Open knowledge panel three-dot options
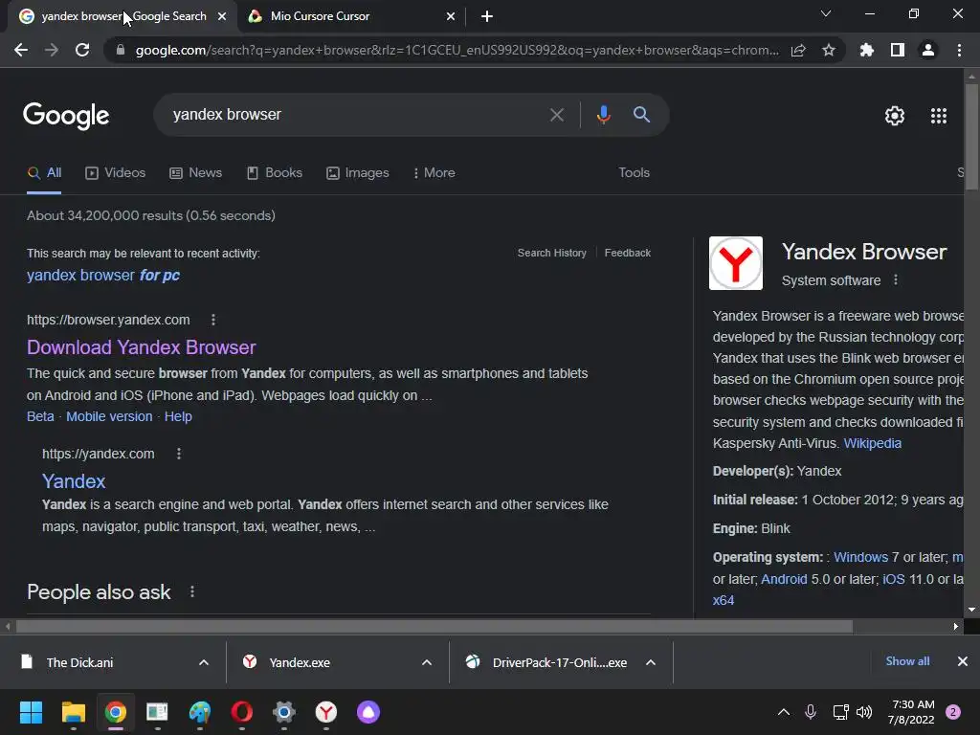The width and height of the screenshot is (980, 735). [x=896, y=280]
